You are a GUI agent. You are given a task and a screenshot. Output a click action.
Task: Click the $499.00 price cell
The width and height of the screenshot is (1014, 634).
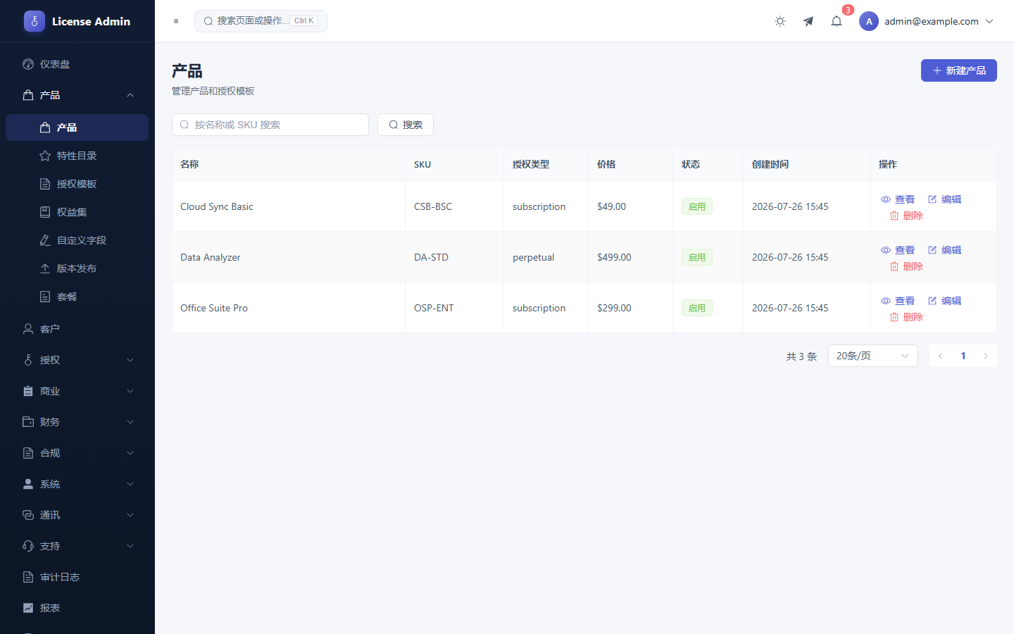[x=630, y=257]
